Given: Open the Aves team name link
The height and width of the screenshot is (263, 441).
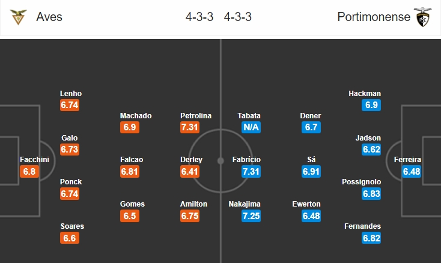Looking at the screenshot, I should [49, 17].
